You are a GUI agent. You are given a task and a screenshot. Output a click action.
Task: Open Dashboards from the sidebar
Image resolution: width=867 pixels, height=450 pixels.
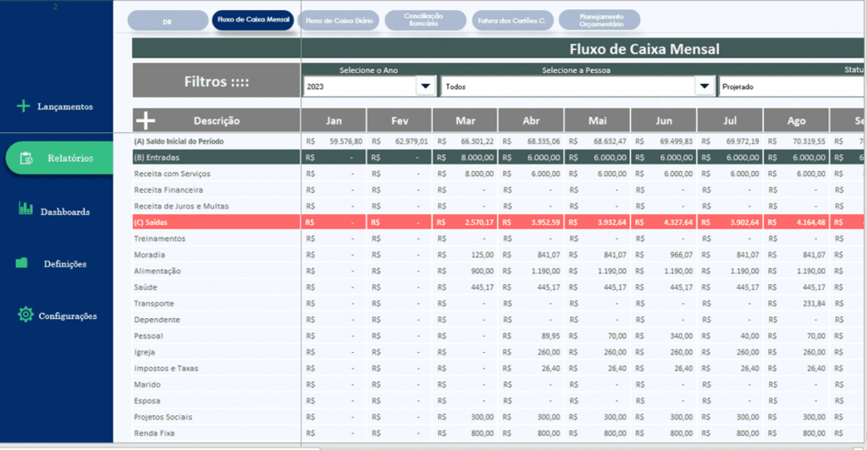[x=64, y=211]
